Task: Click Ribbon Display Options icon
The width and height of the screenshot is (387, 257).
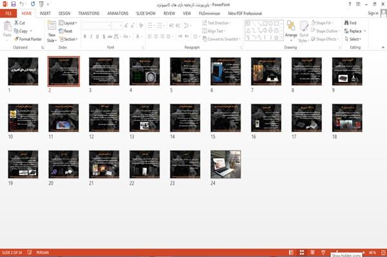Action: pos(358,5)
